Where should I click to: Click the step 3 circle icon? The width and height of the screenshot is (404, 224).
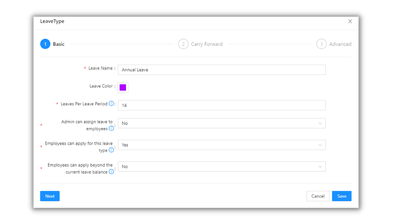(321, 44)
